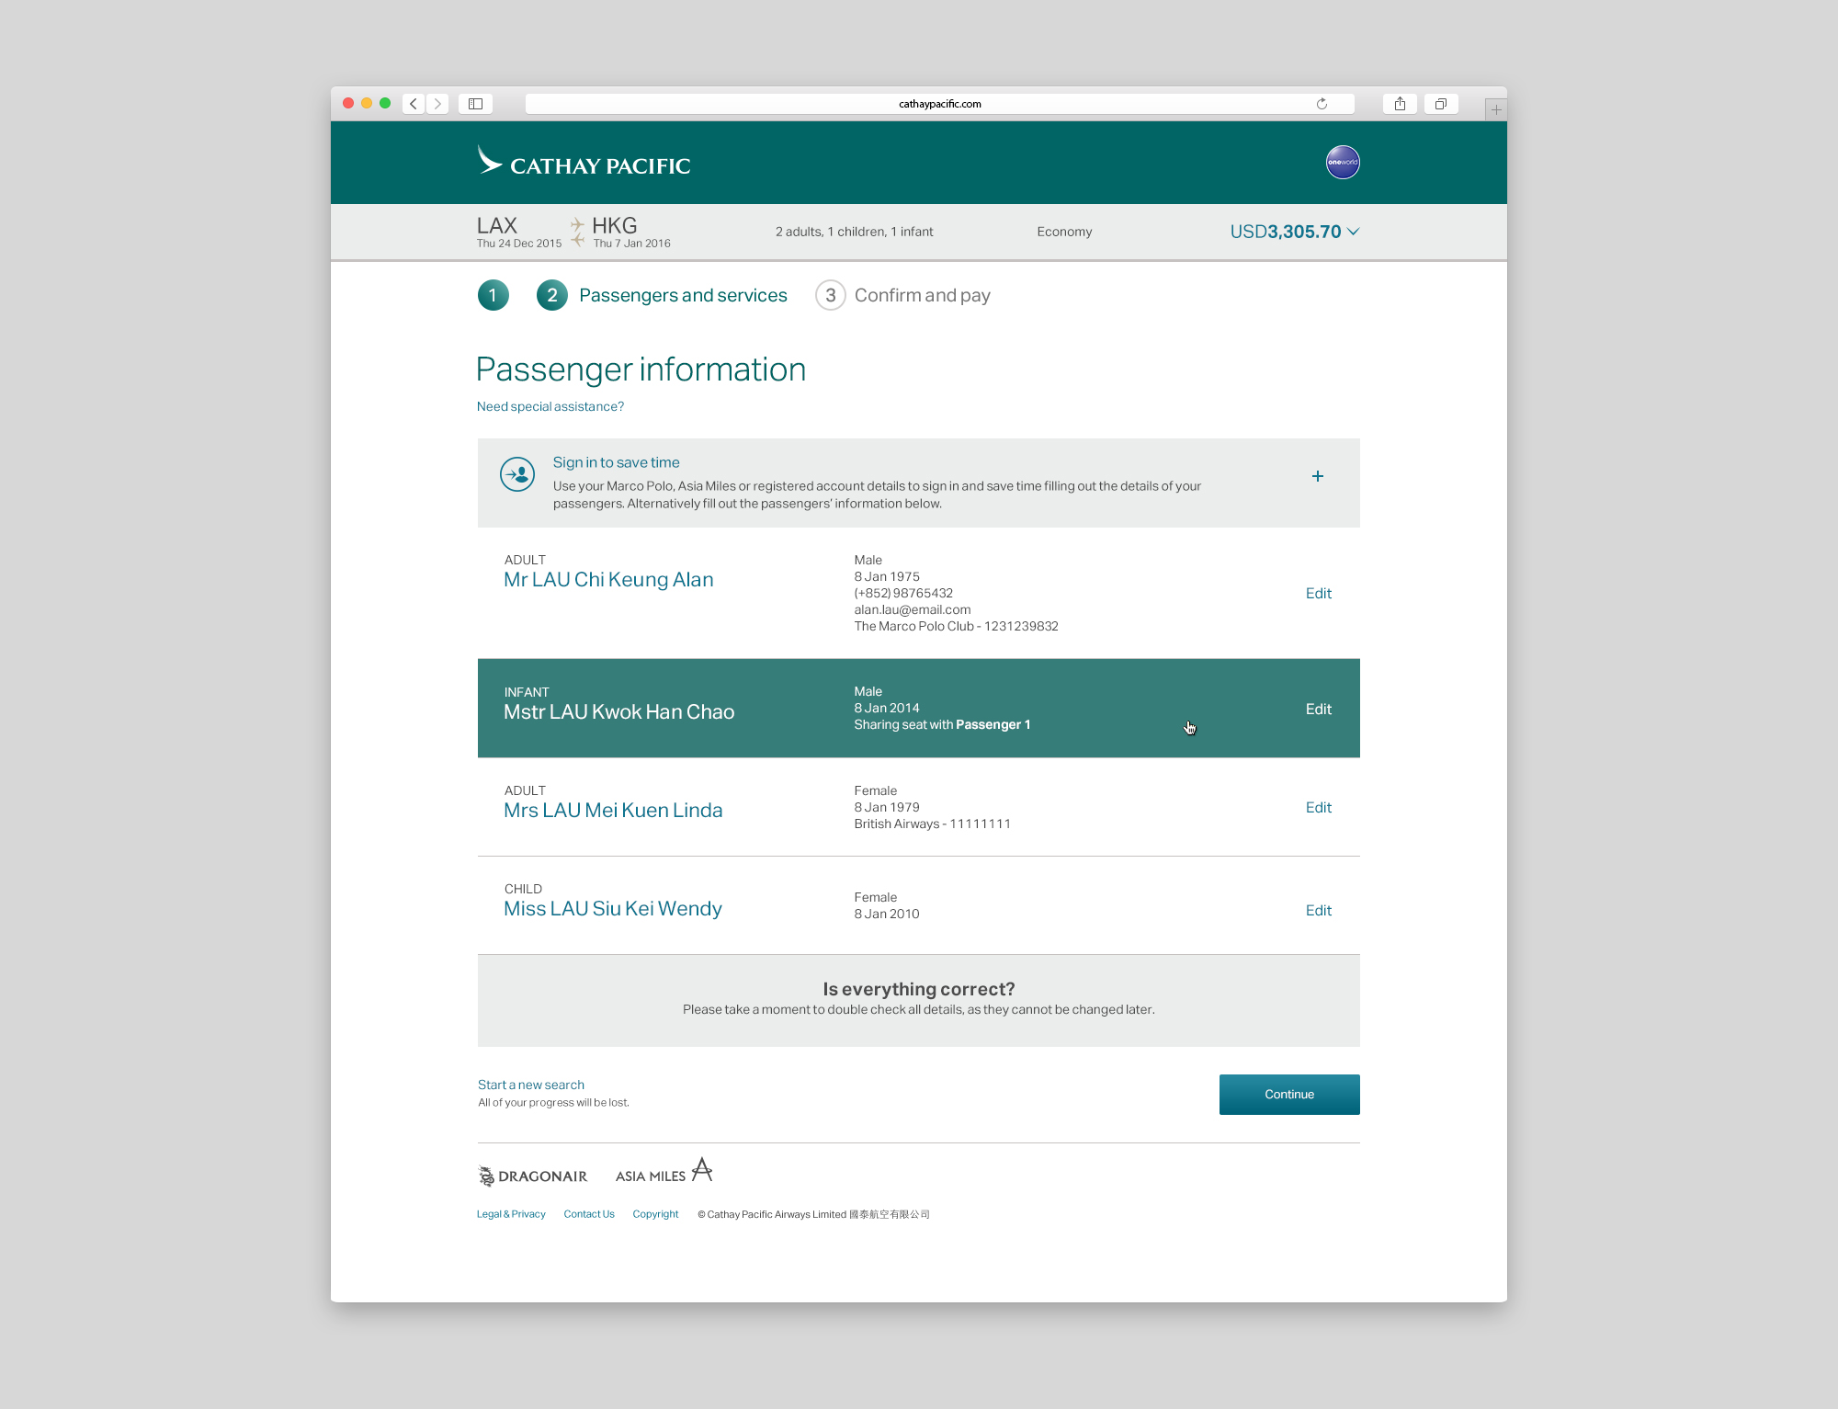Click Start a new search link
1838x1409 pixels.
click(x=530, y=1085)
